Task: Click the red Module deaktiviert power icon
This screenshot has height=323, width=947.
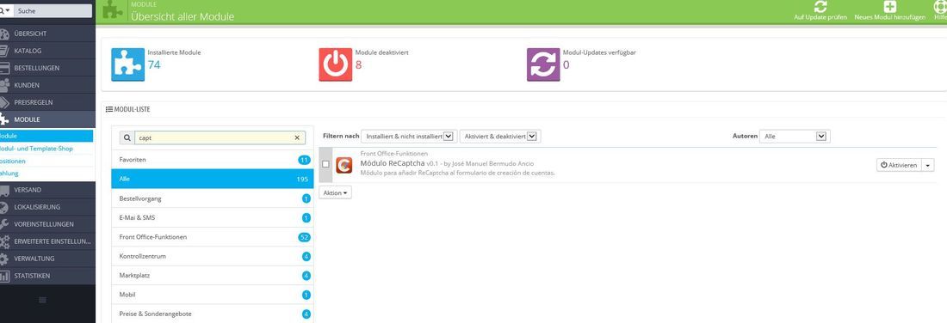Action: coord(335,64)
